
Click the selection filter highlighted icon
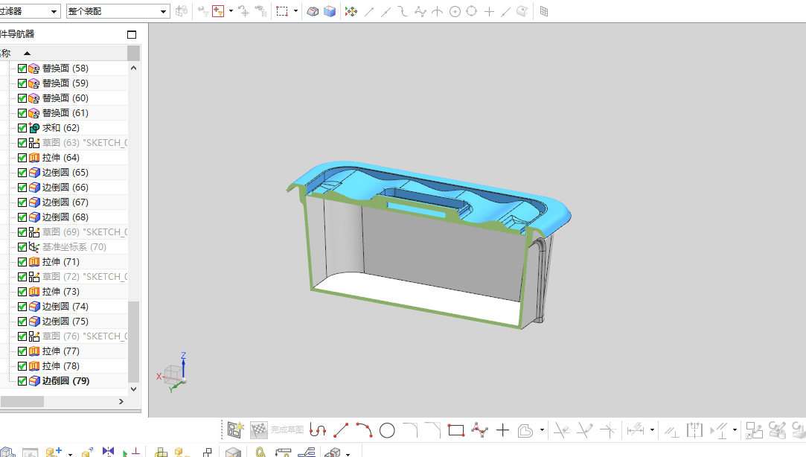[x=218, y=11]
